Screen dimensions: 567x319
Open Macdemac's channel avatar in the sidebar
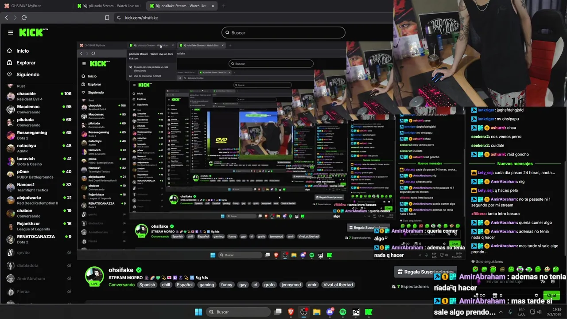click(x=10, y=109)
